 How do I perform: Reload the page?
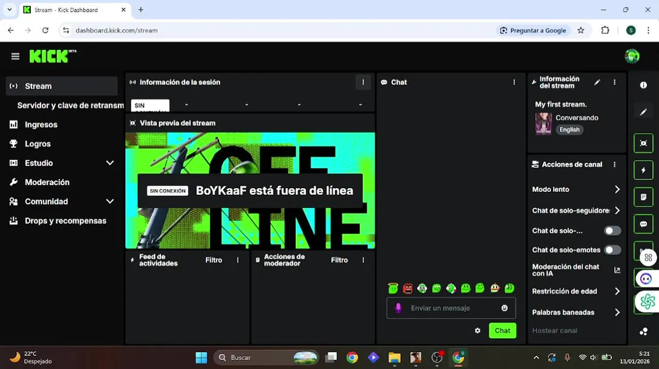coord(45,30)
